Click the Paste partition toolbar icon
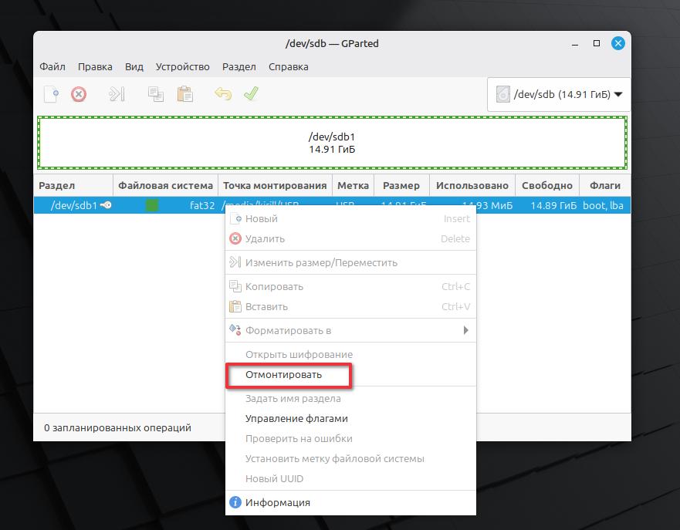Viewport: 680px width, 530px height. (x=185, y=94)
